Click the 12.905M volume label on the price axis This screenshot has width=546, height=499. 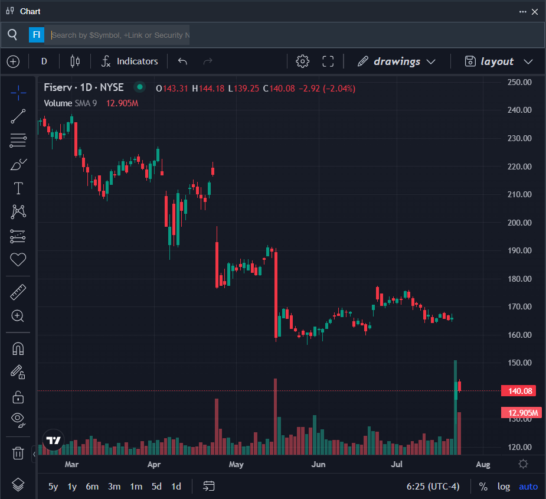click(521, 413)
